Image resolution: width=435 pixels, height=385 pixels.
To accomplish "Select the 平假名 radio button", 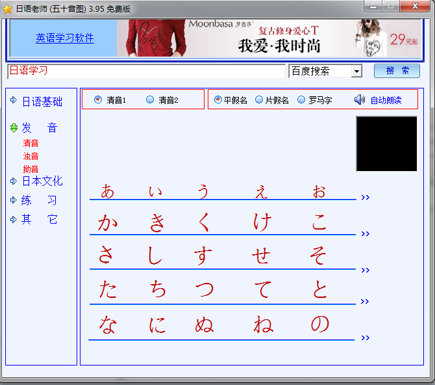I will (218, 100).
